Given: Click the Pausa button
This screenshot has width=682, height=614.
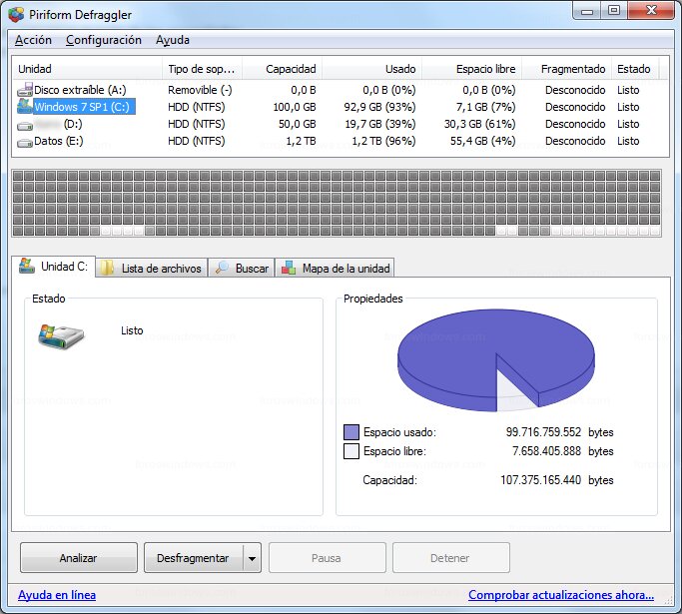Looking at the screenshot, I should 328,558.
